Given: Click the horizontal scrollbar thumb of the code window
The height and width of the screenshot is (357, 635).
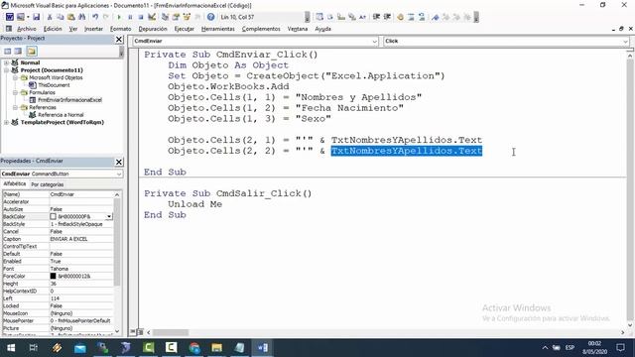Looking at the screenshot, I should [170, 332].
